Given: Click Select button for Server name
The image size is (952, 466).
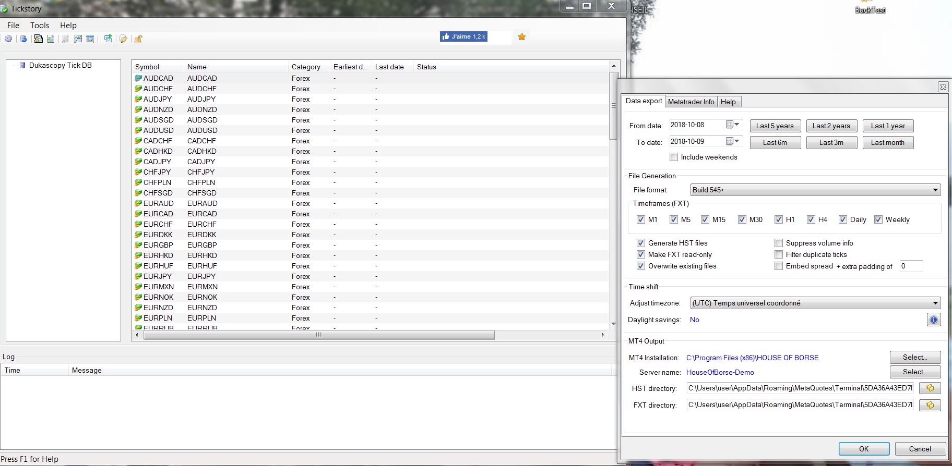Looking at the screenshot, I should [915, 372].
